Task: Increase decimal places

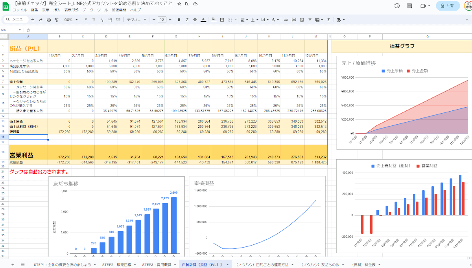Action: coord(110,20)
